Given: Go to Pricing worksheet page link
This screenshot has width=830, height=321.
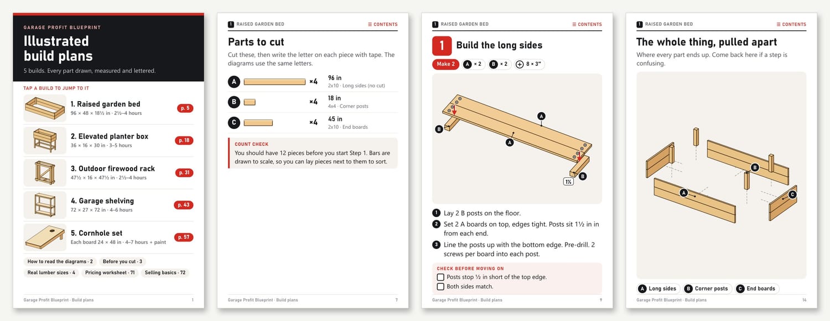Looking at the screenshot, I should [x=110, y=272].
